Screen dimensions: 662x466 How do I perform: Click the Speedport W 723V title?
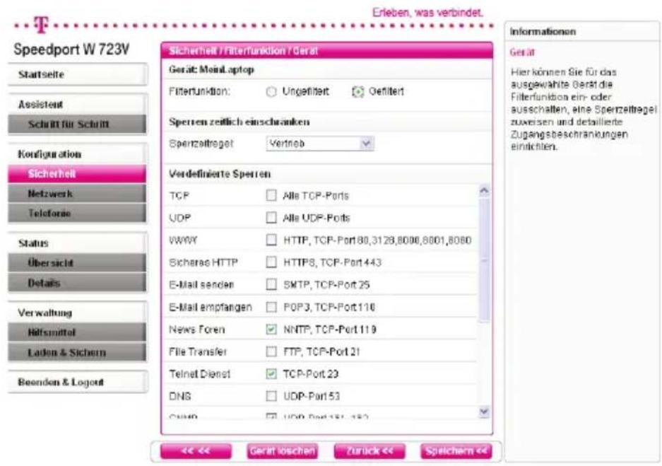pos(71,49)
